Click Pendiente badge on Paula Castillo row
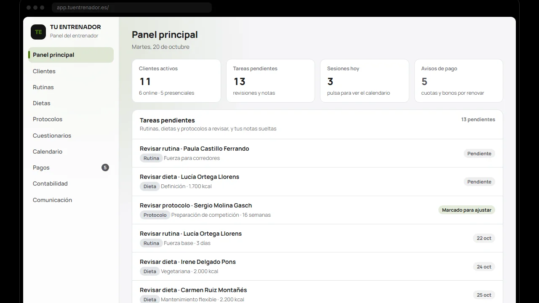 [x=479, y=154]
